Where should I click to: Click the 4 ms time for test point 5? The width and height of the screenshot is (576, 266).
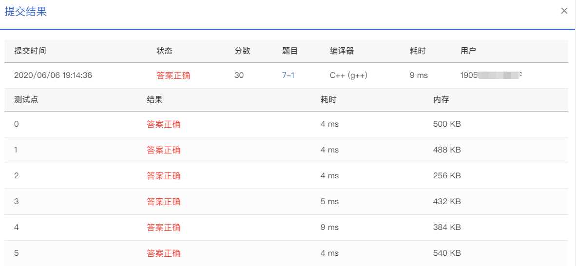pos(329,253)
